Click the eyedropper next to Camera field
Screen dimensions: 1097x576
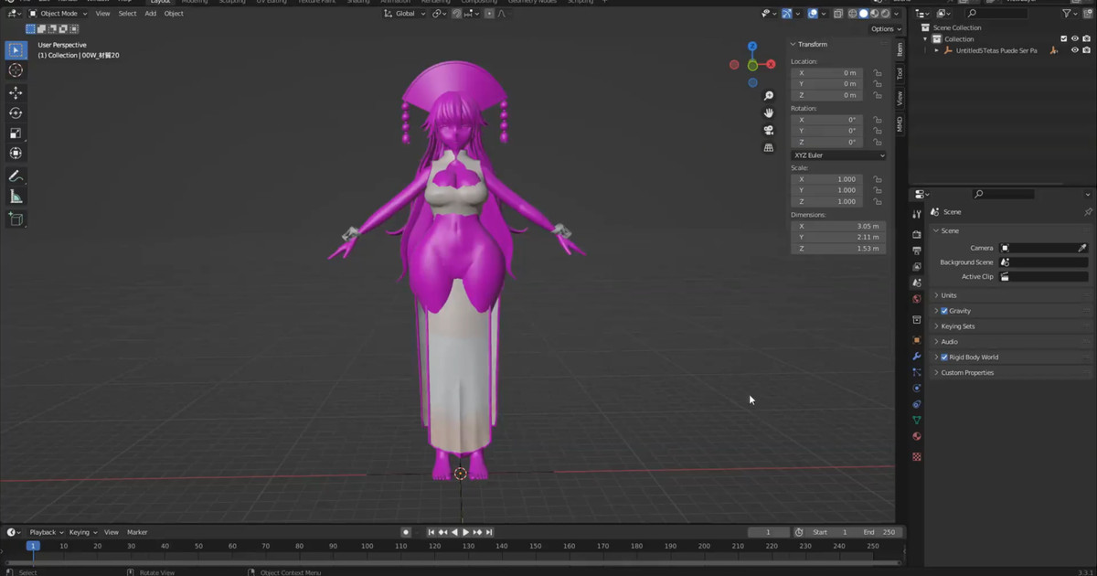1082,248
